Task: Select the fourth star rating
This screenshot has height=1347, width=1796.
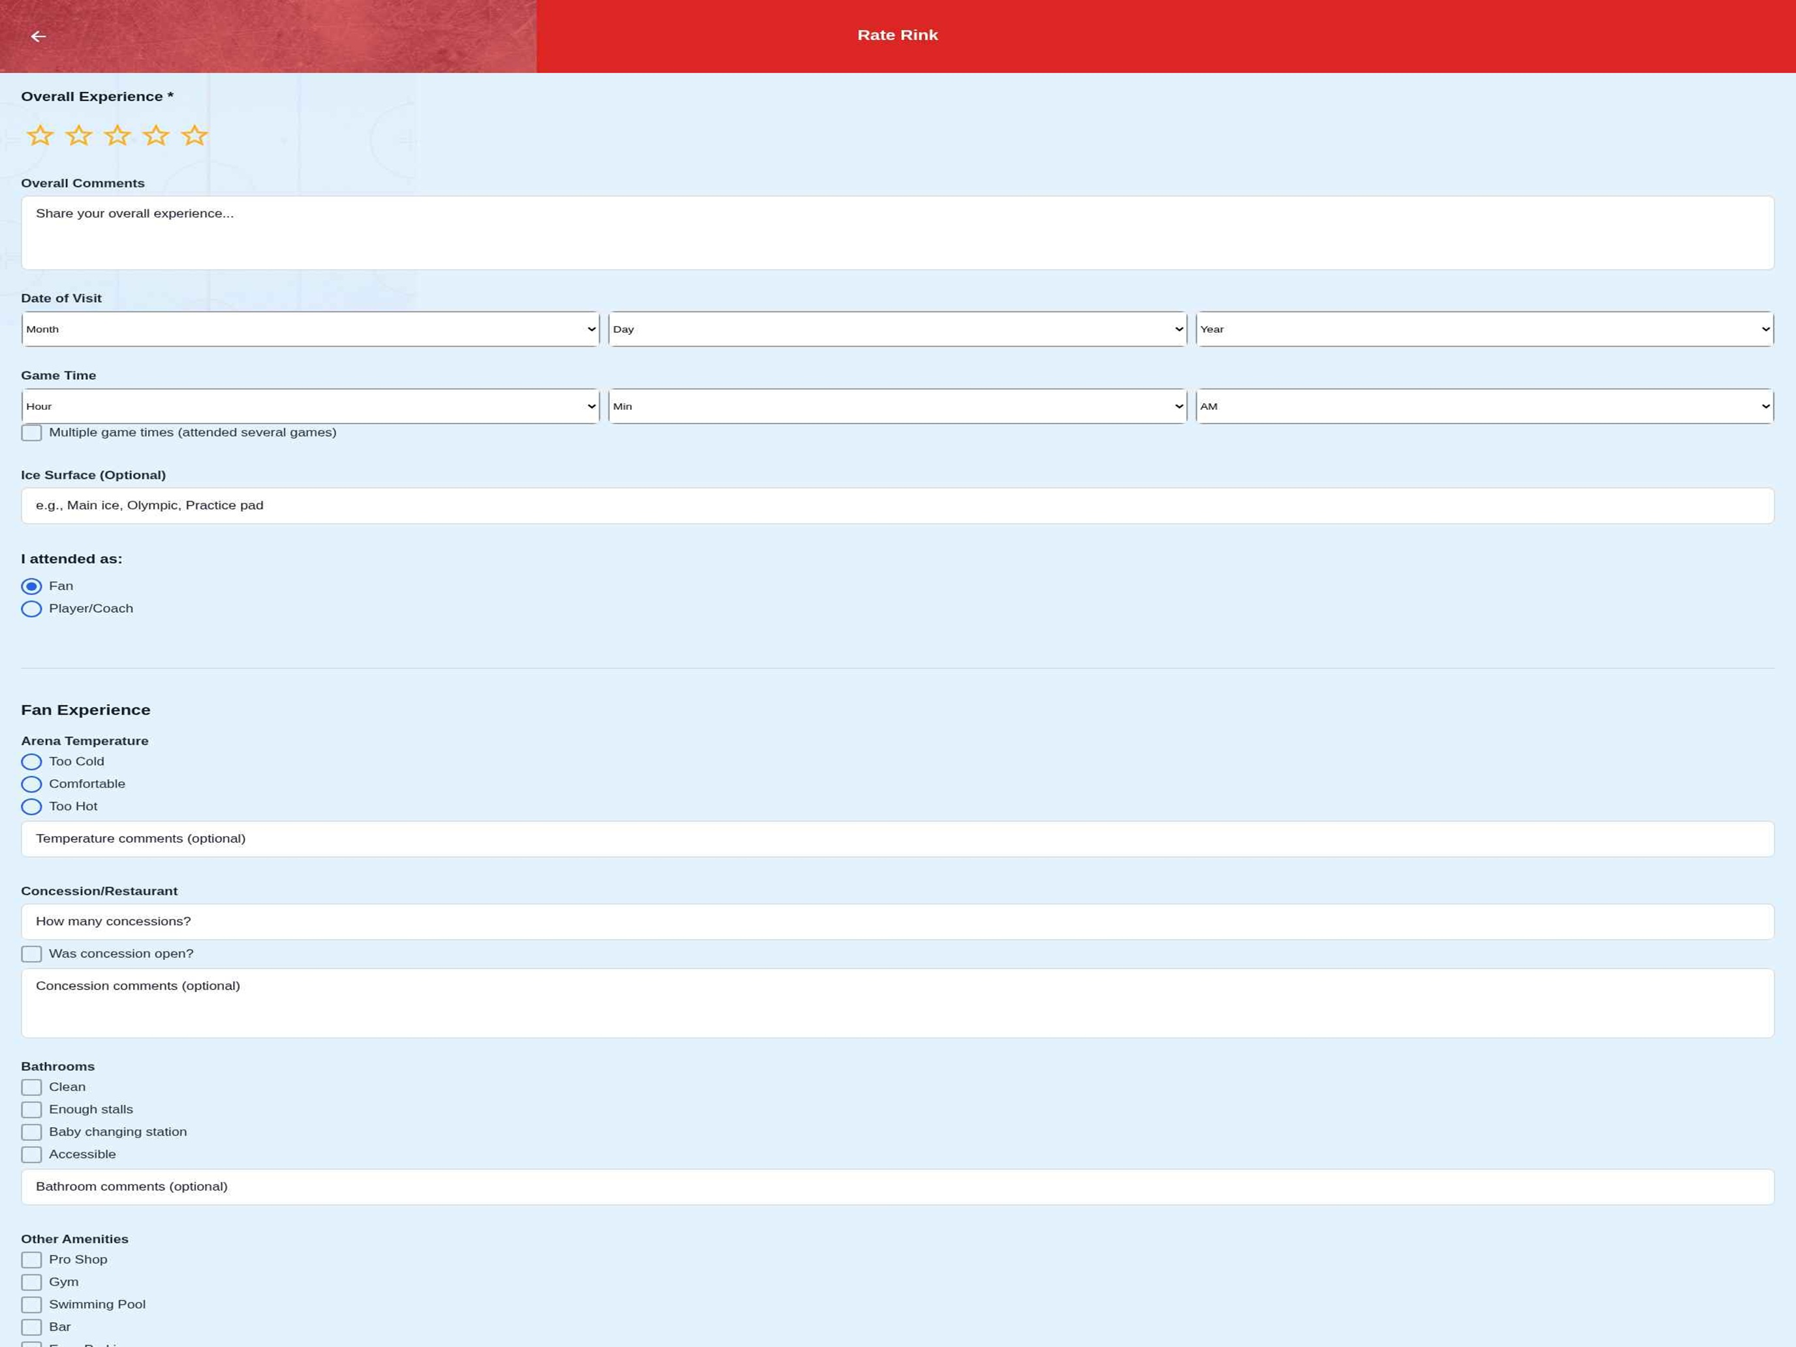Action: [x=156, y=135]
